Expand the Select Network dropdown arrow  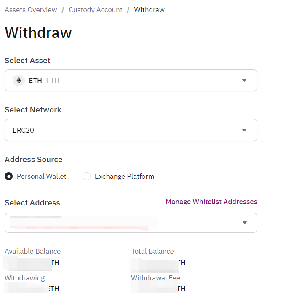tap(244, 130)
